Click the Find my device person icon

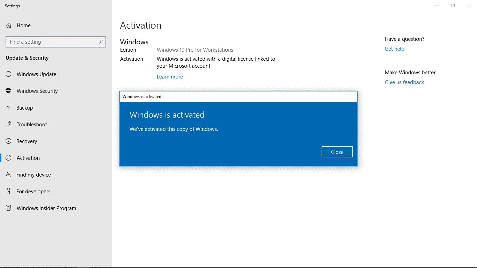(9, 175)
